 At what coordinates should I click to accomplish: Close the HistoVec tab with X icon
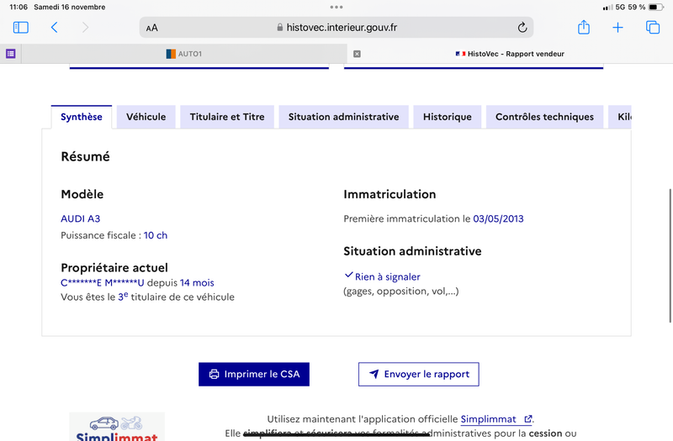pyautogui.click(x=357, y=54)
